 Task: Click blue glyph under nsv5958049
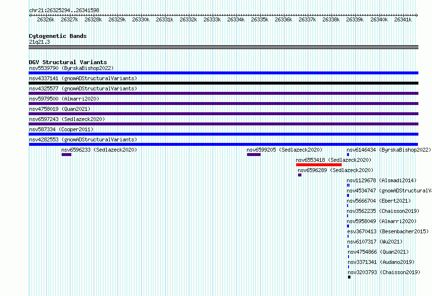point(348,226)
